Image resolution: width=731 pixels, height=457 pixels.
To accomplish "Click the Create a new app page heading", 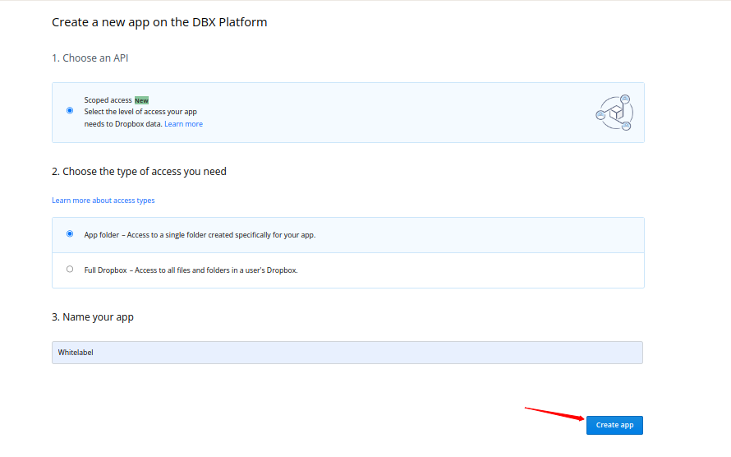I will click(159, 22).
